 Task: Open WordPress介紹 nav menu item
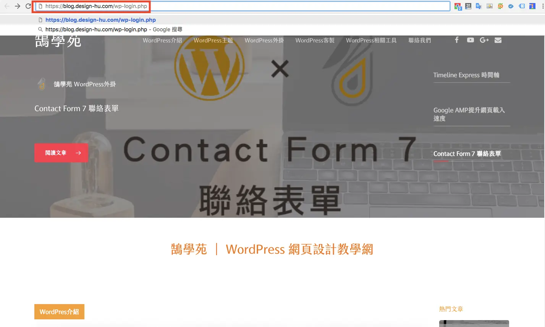coord(162,40)
